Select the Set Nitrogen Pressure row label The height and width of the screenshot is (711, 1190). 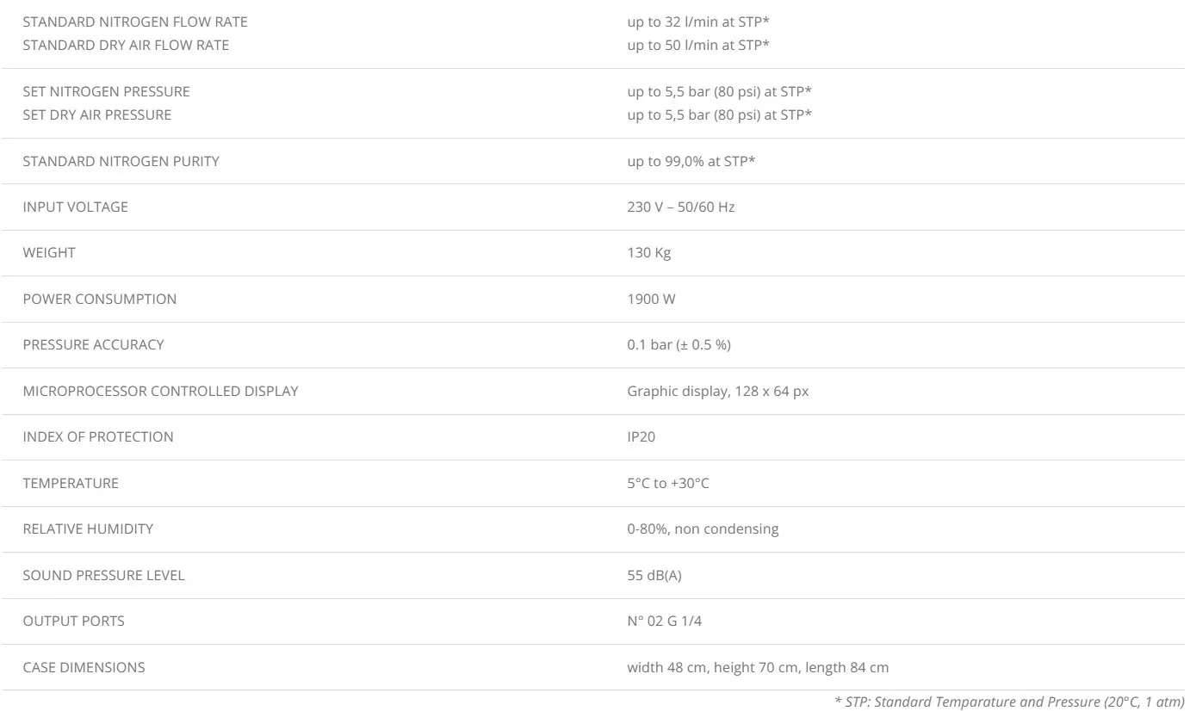click(x=106, y=91)
